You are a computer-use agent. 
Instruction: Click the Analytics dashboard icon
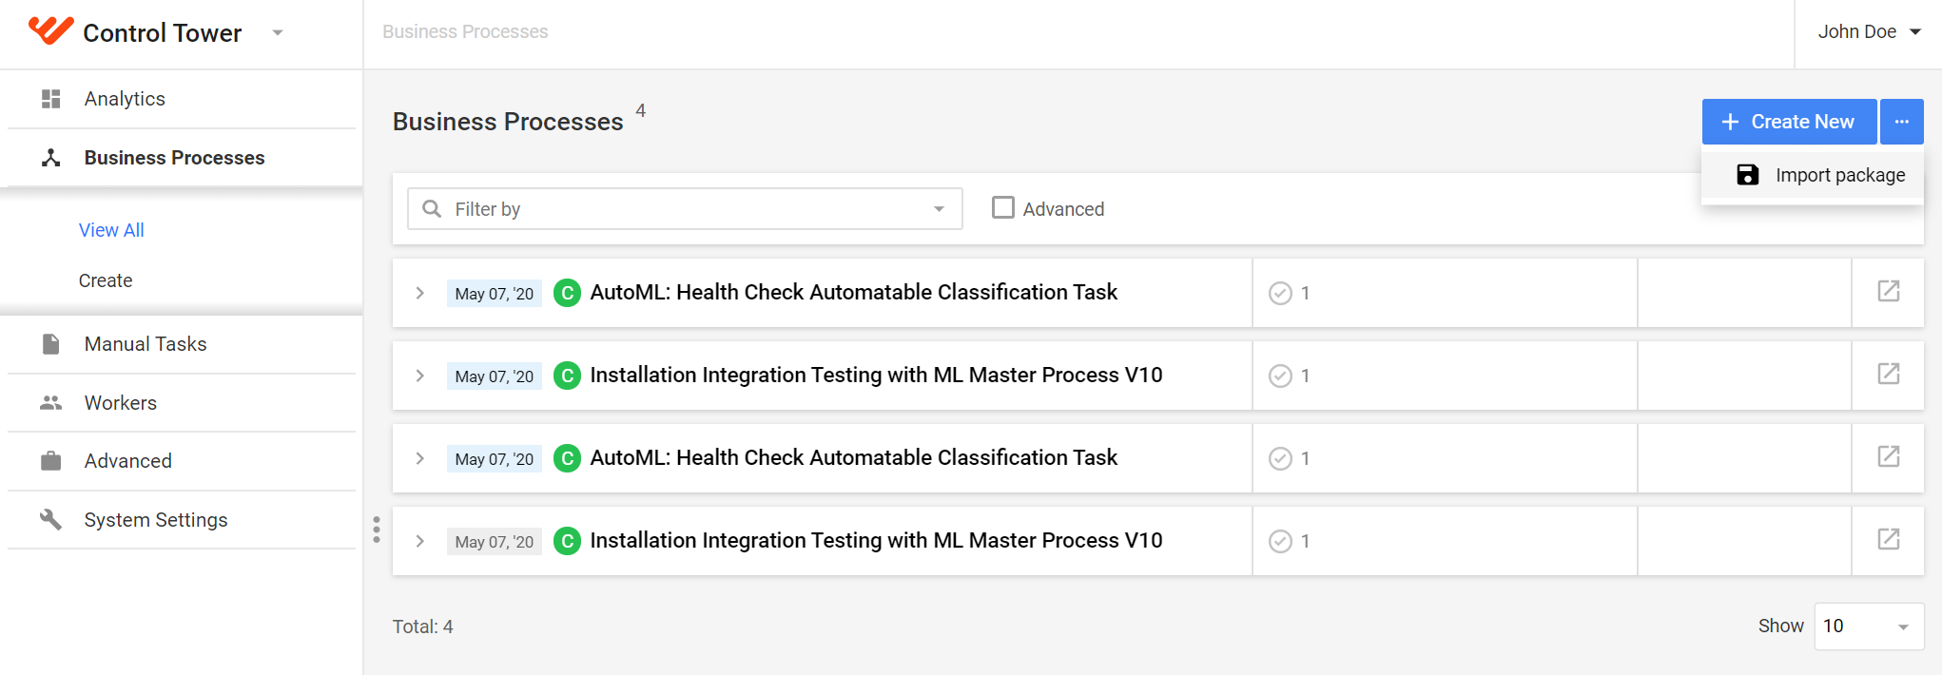(51, 99)
